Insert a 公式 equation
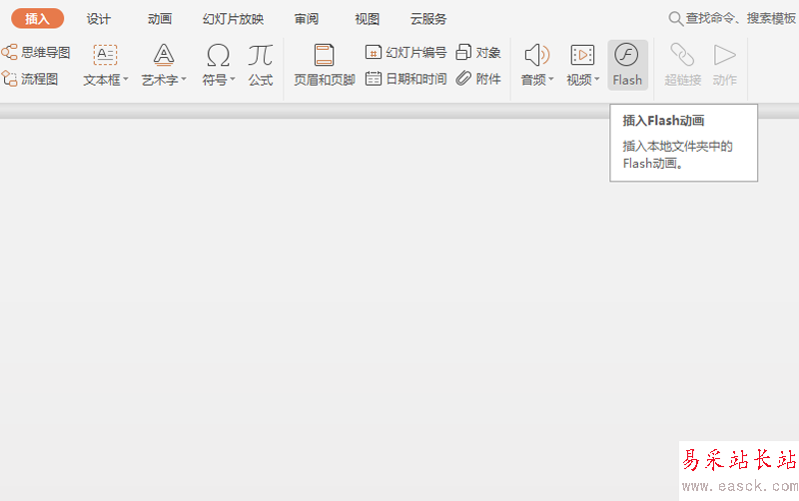Image resolution: width=799 pixels, height=501 pixels. (x=261, y=65)
